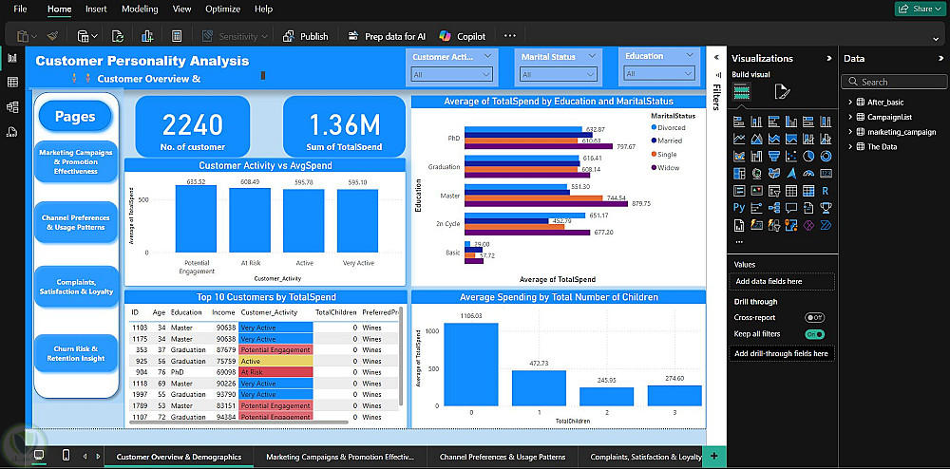
Task: Select the R script visual
Action: pos(826,191)
